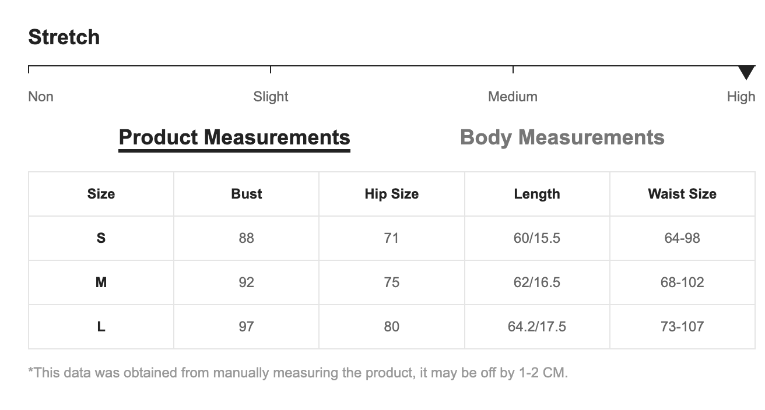Click the High stretch label
The image size is (765, 410).
741,97
